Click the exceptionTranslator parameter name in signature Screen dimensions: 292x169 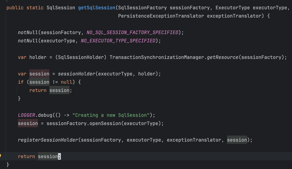[234, 16]
